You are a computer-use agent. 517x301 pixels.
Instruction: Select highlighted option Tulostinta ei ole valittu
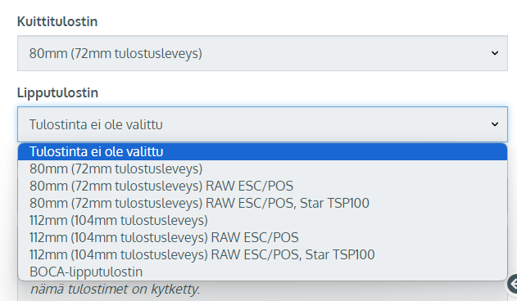262,152
